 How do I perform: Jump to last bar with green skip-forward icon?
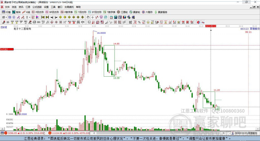coord(47,17)
